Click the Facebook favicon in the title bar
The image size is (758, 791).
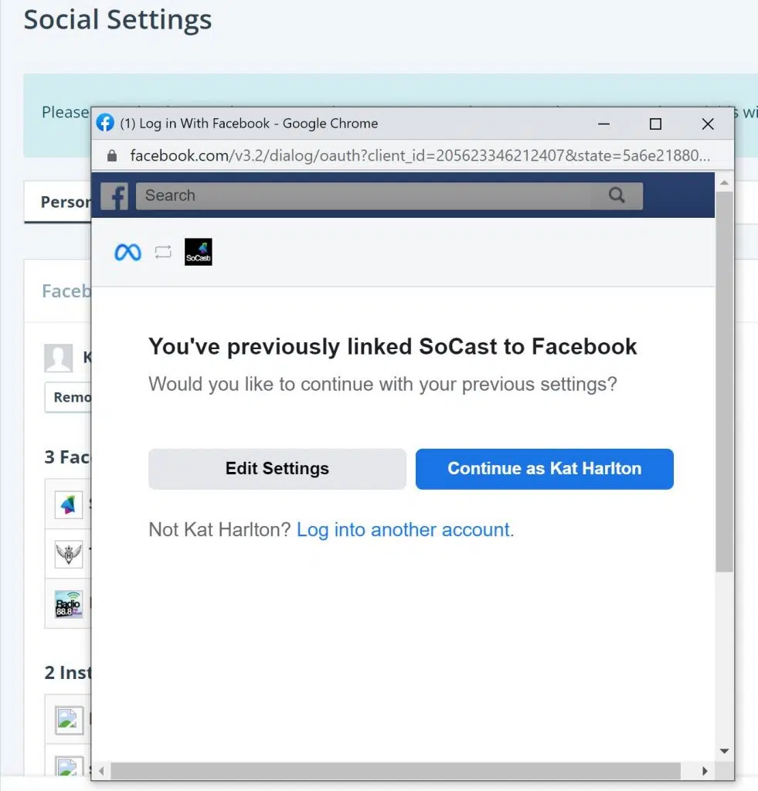(x=105, y=124)
